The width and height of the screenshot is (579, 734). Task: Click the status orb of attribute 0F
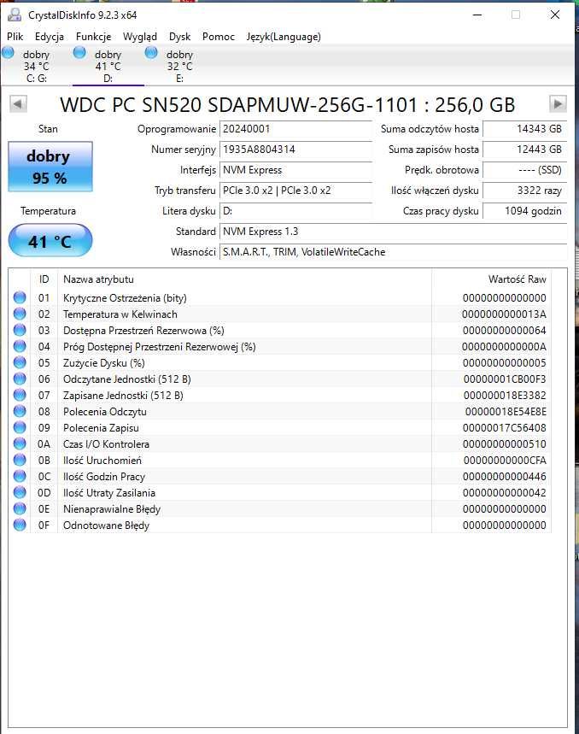20,525
